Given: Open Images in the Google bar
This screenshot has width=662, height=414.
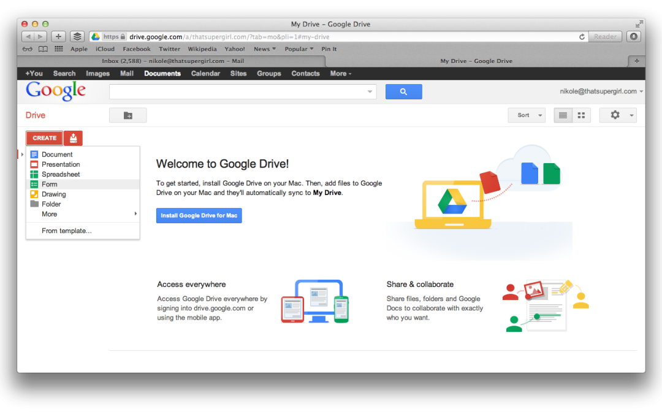Looking at the screenshot, I should click(x=97, y=74).
